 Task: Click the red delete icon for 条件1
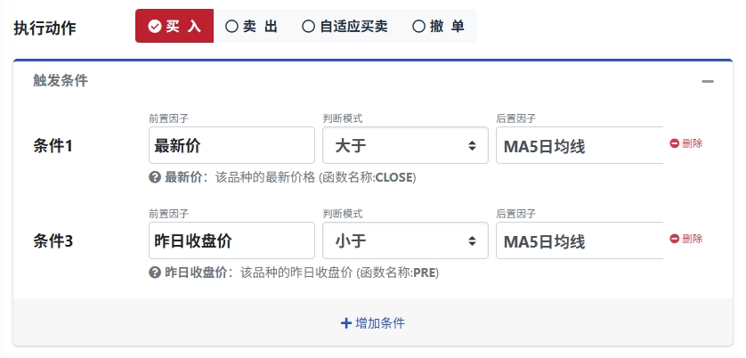(x=675, y=143)
